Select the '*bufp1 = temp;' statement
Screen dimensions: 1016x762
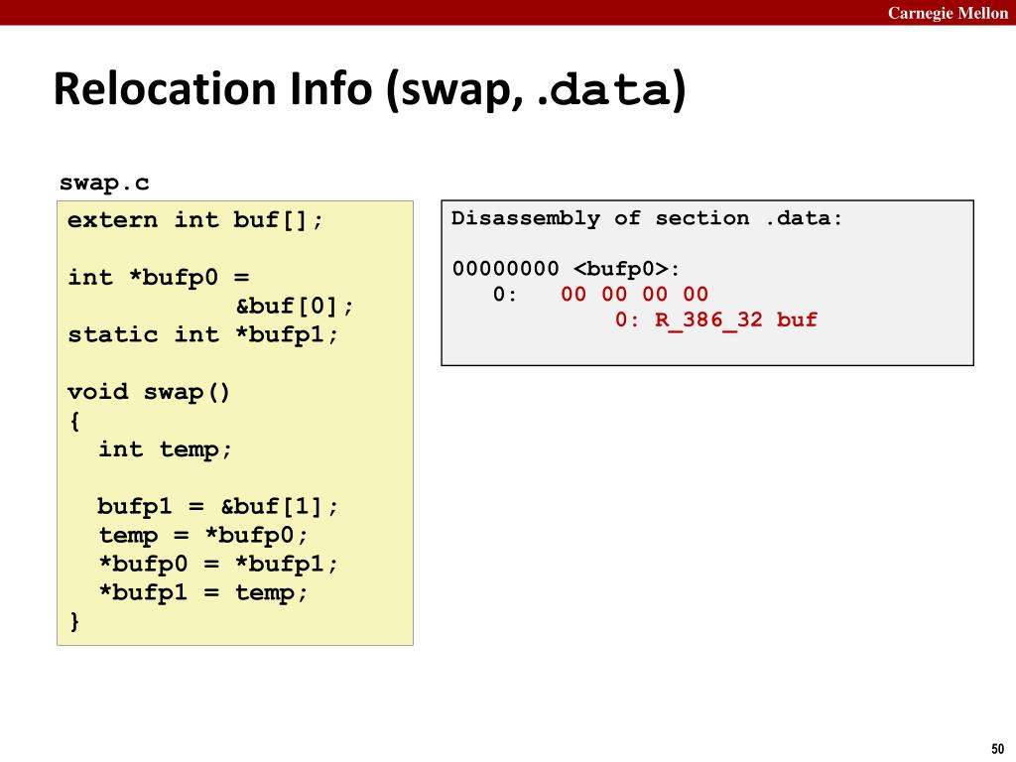pyautogui.click(x=202, y=592)
